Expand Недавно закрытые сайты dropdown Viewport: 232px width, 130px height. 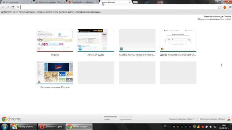(182, 119)
